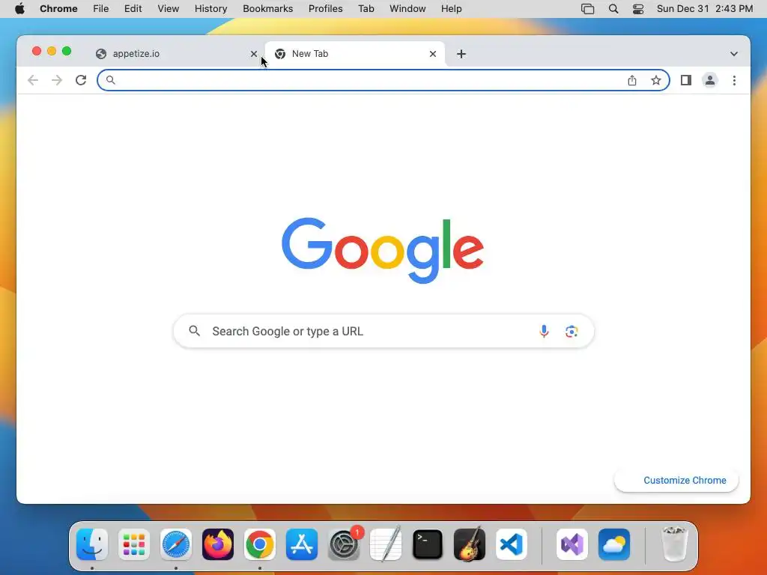Viewport: 767px width, 575px height.
Task: Open purple Visual Studio from Dock
Action: (x=572, y=544)
